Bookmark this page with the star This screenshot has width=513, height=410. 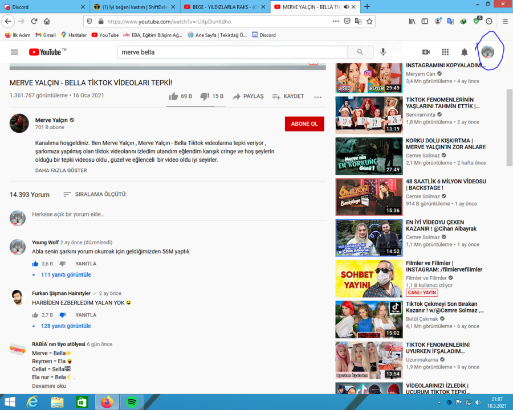pyautogui.click(x=369, y=21)
